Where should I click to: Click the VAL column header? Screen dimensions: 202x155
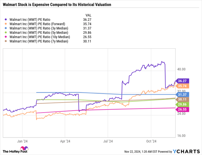click(89, 15)
